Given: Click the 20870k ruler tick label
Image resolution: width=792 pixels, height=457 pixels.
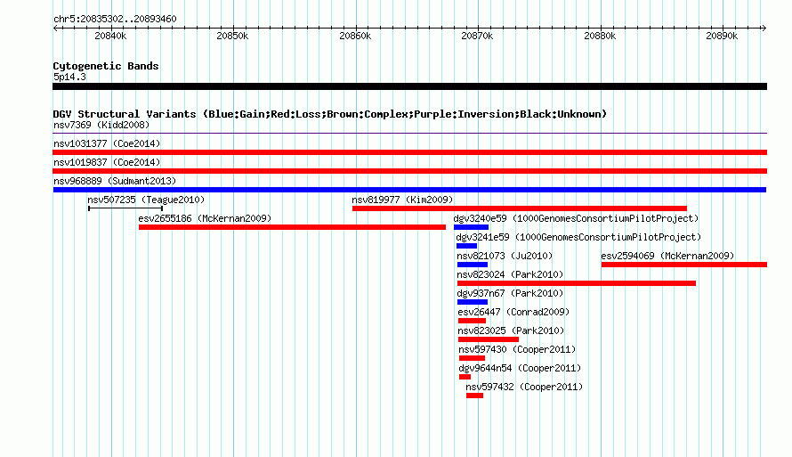Looking at the screenshot, I should [x=477, y=36].
